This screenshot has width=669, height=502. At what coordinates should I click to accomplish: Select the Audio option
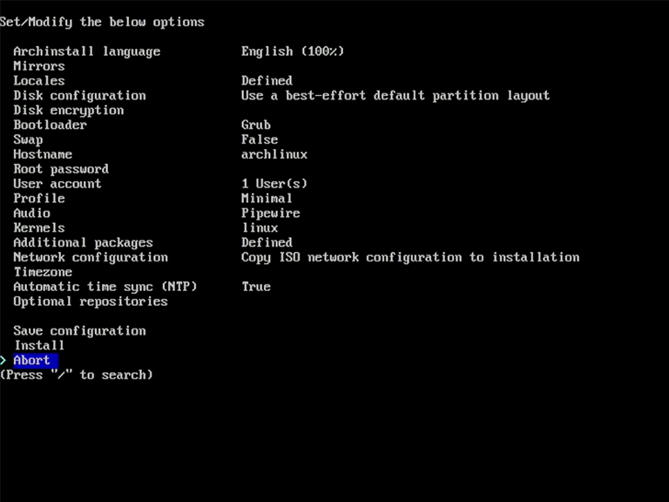click(31, 214)
